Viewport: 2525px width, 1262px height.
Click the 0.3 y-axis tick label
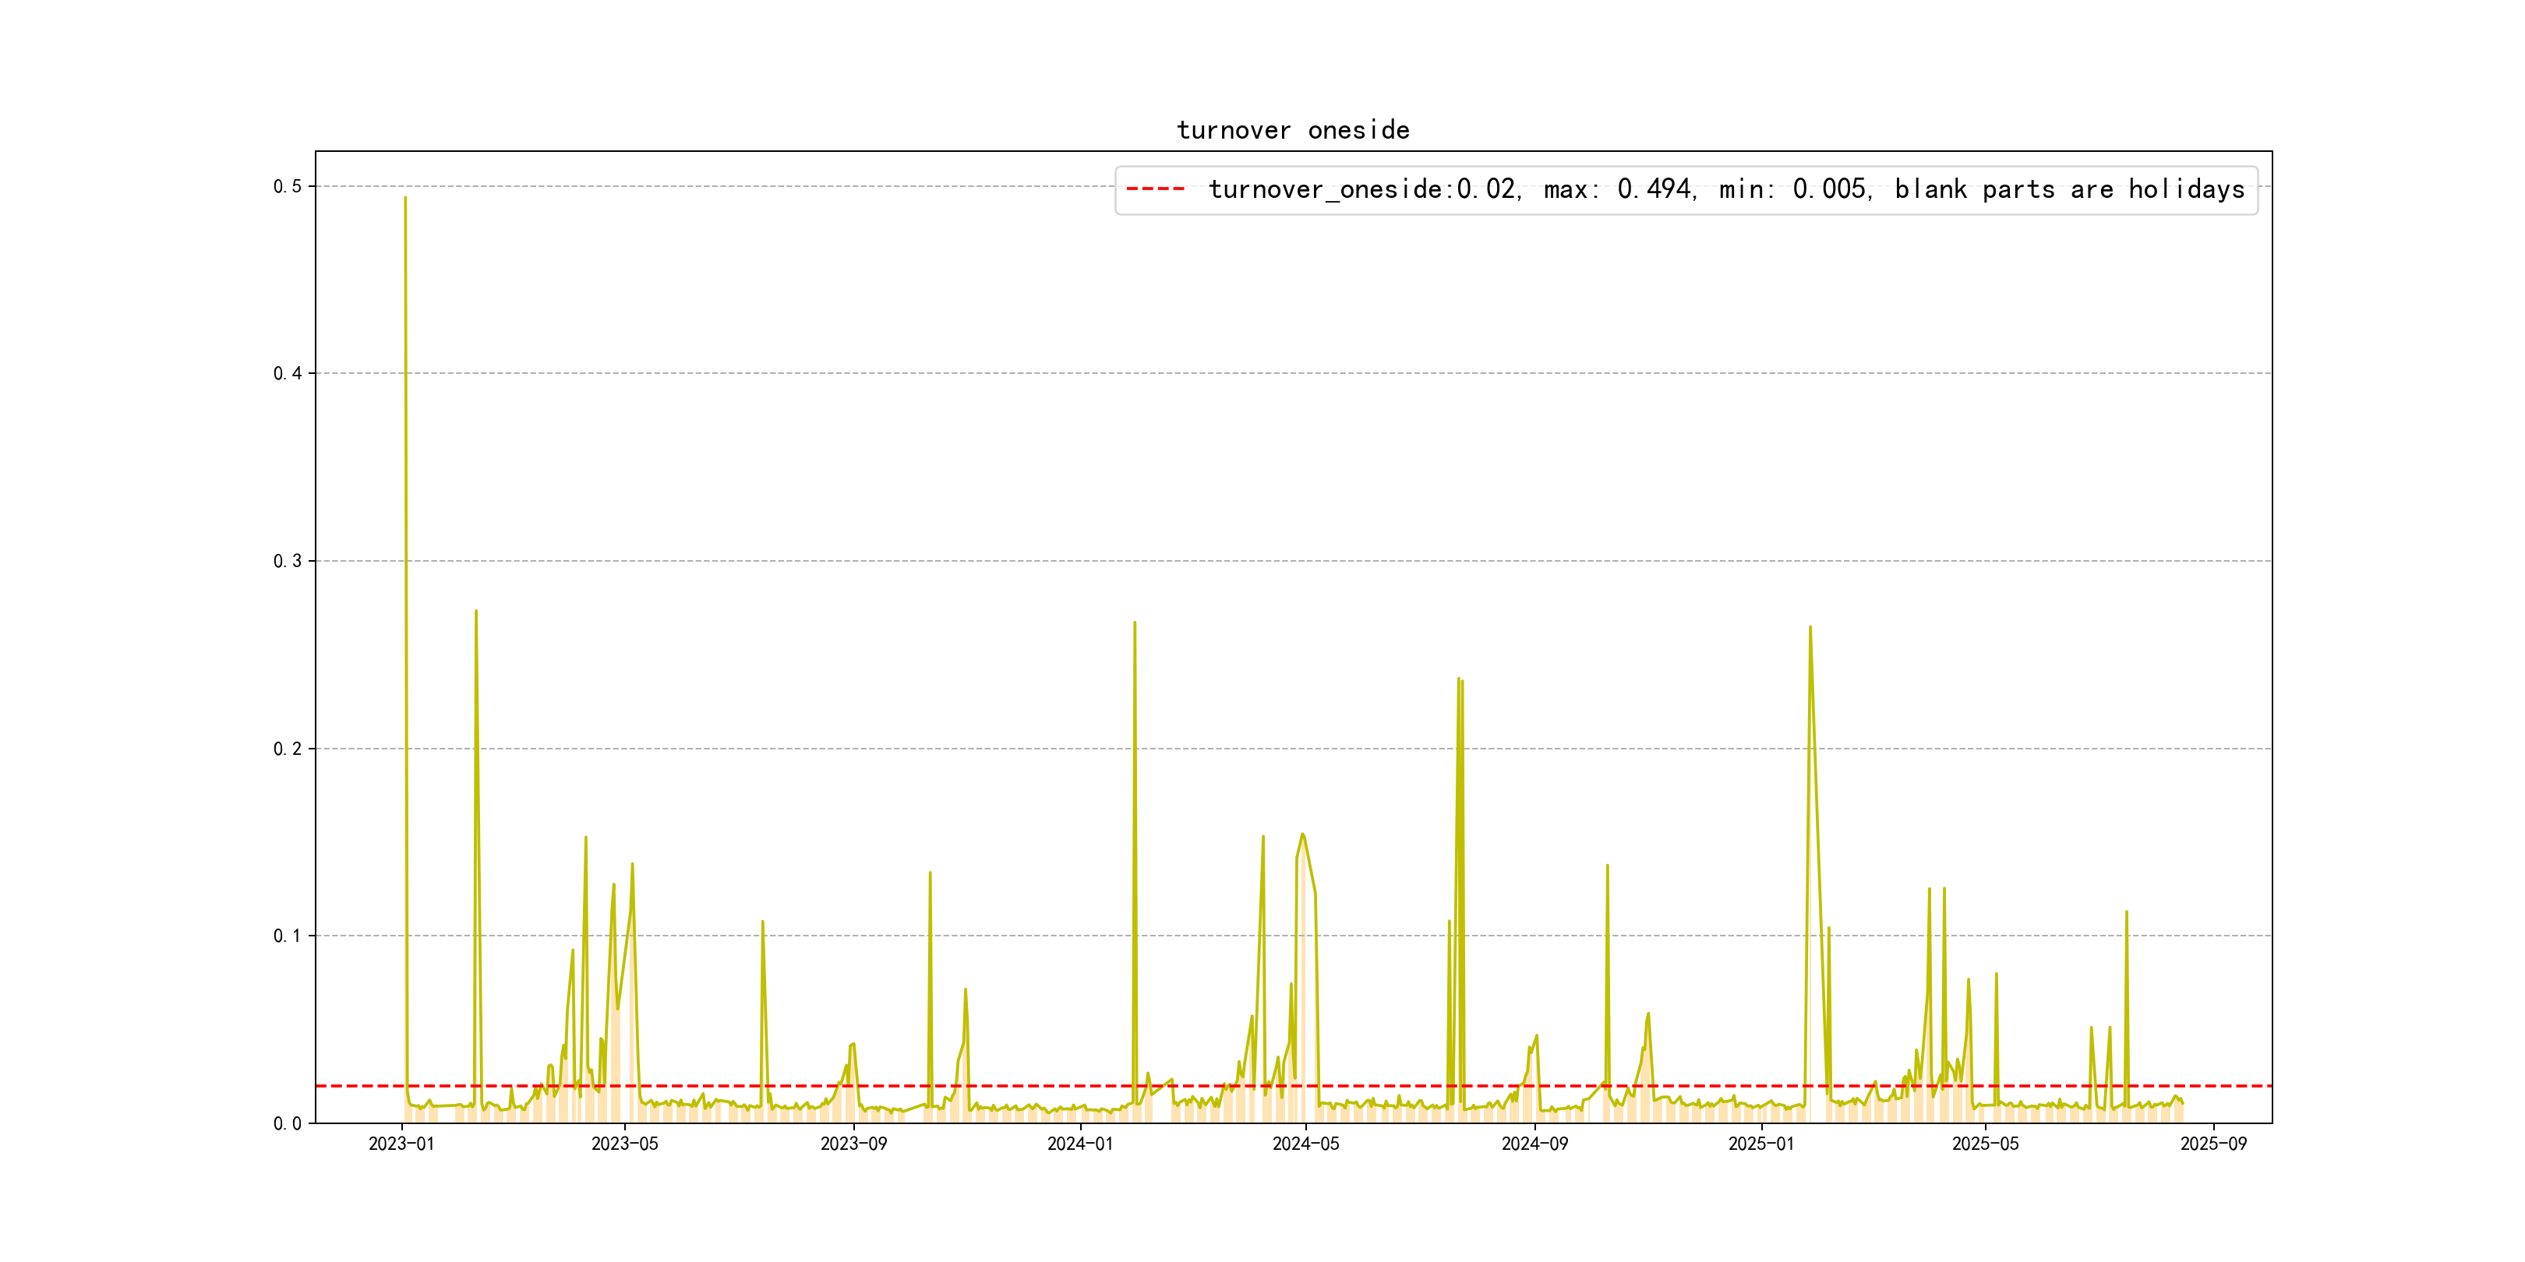pos(288,562)
